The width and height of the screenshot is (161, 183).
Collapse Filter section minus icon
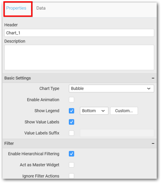click(153, 143)
